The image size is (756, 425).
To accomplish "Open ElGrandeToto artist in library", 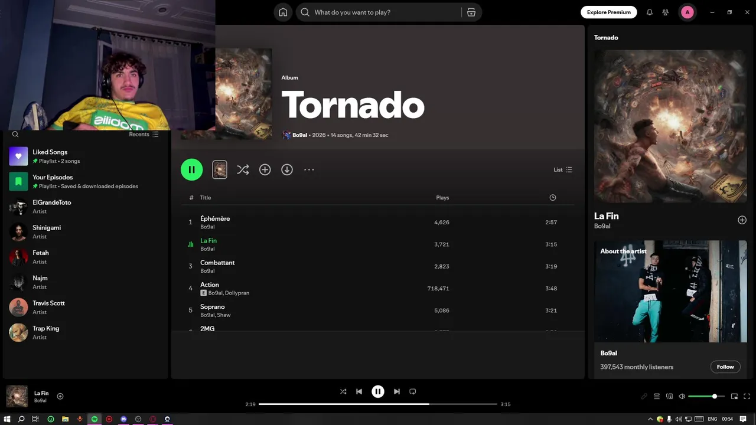I will coord(86,207).
